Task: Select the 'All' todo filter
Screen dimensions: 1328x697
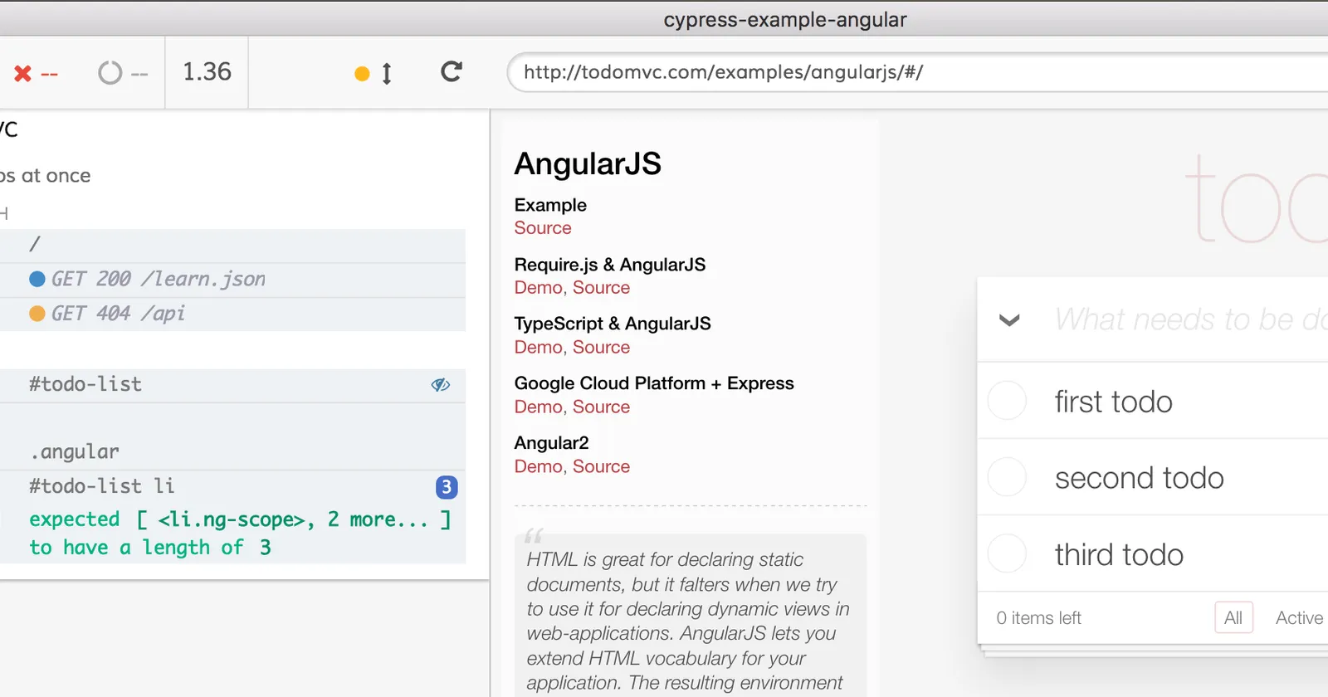Action: [1233, 618]
